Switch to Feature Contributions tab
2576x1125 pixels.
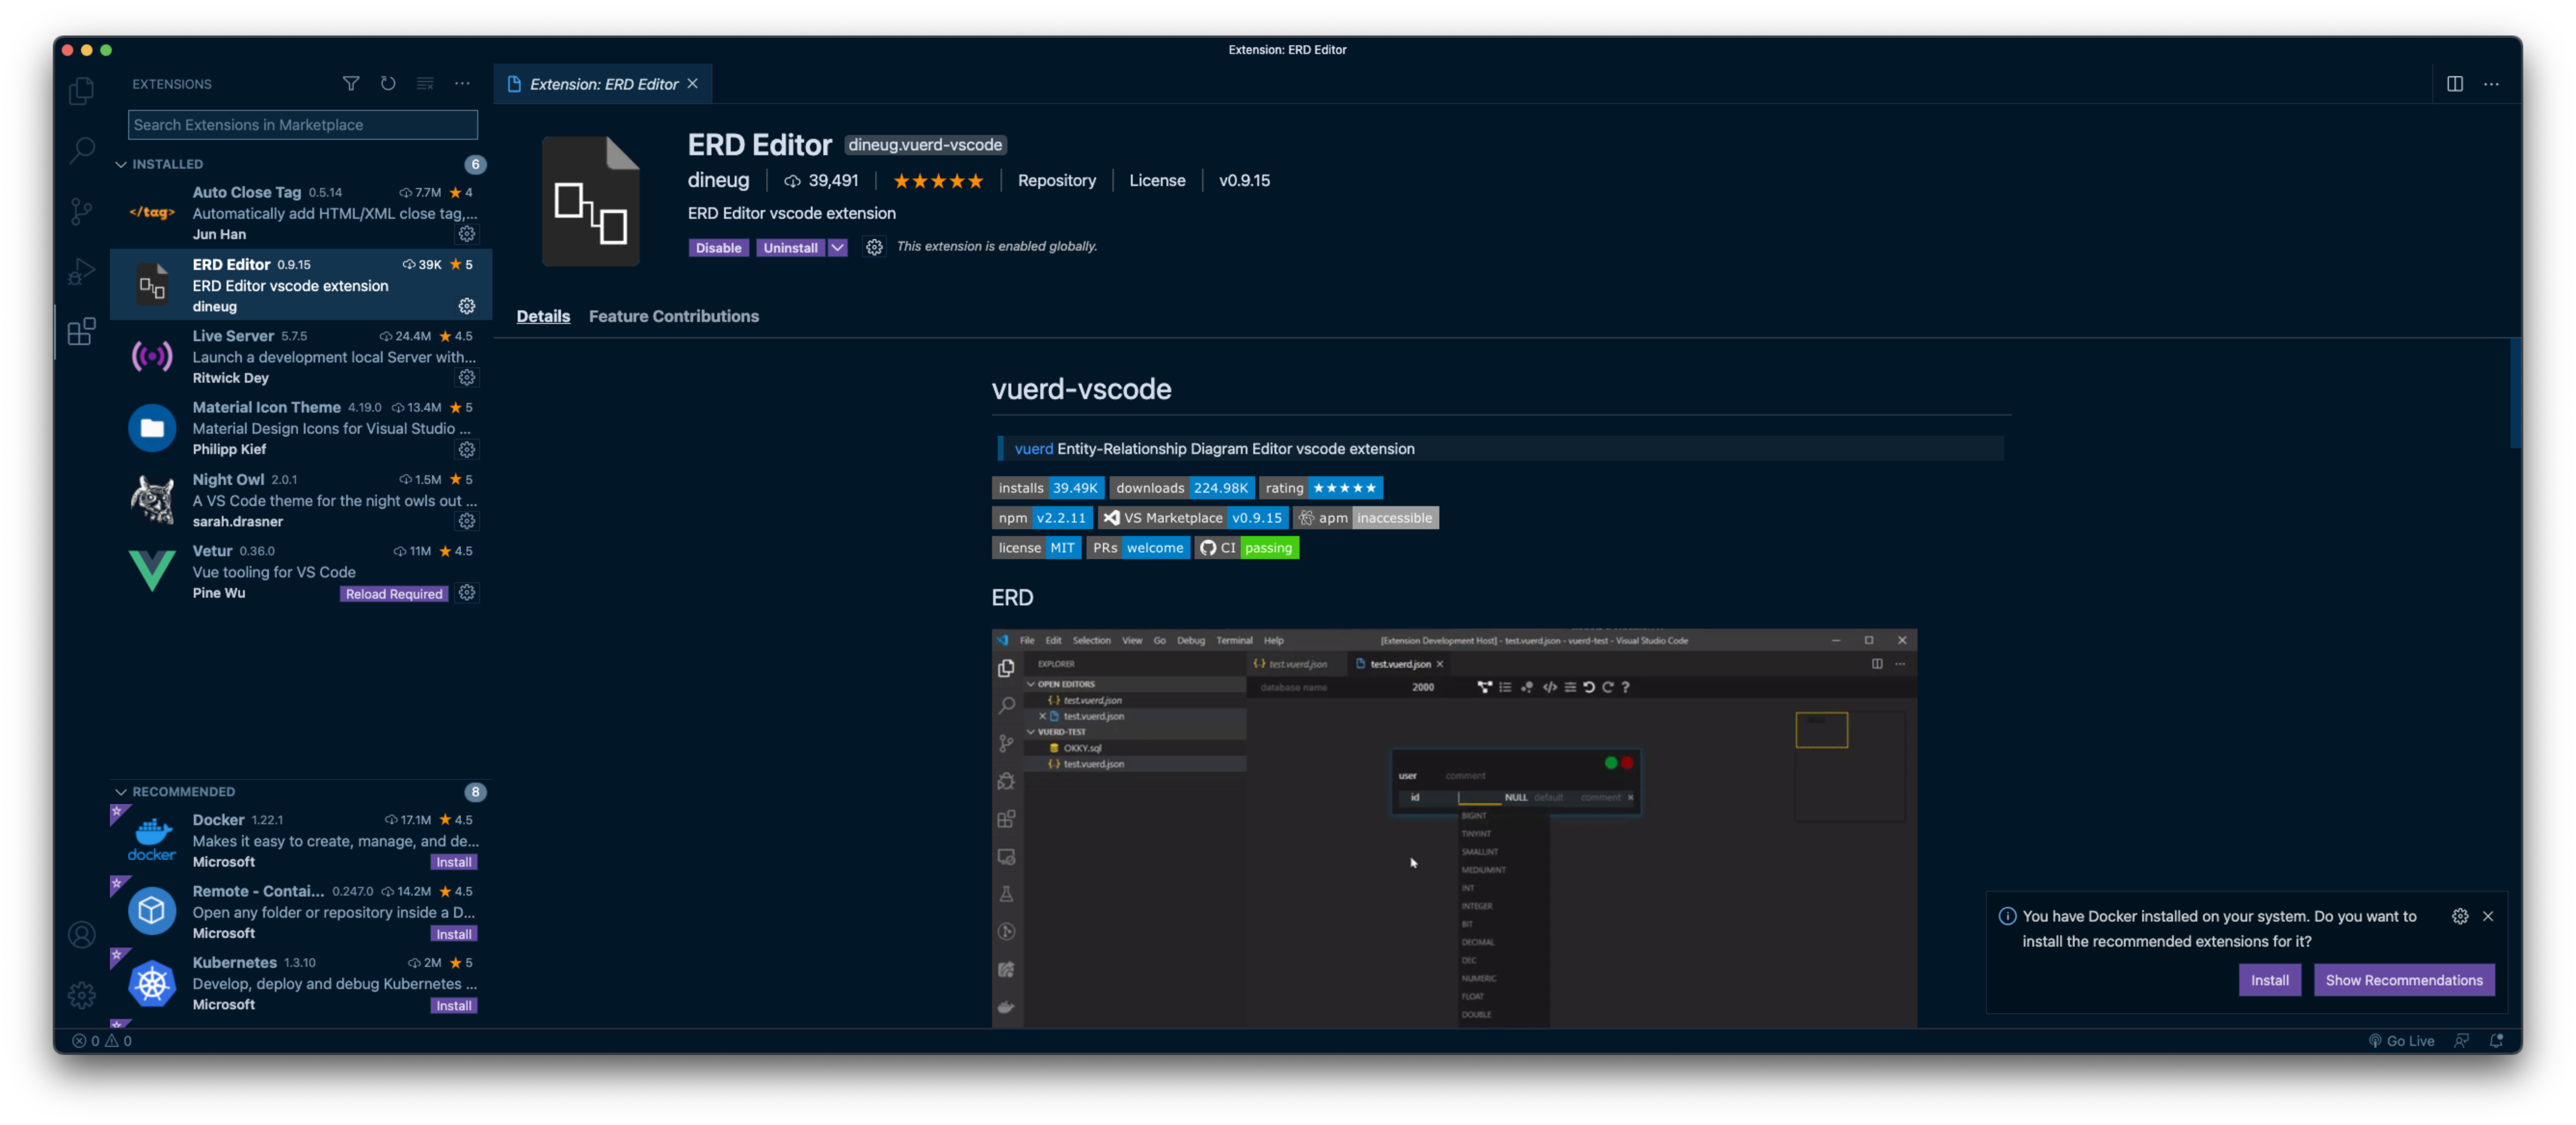[673, 316]
